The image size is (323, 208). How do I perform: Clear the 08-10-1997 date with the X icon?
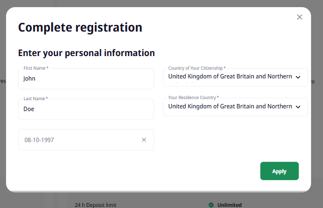144,140
